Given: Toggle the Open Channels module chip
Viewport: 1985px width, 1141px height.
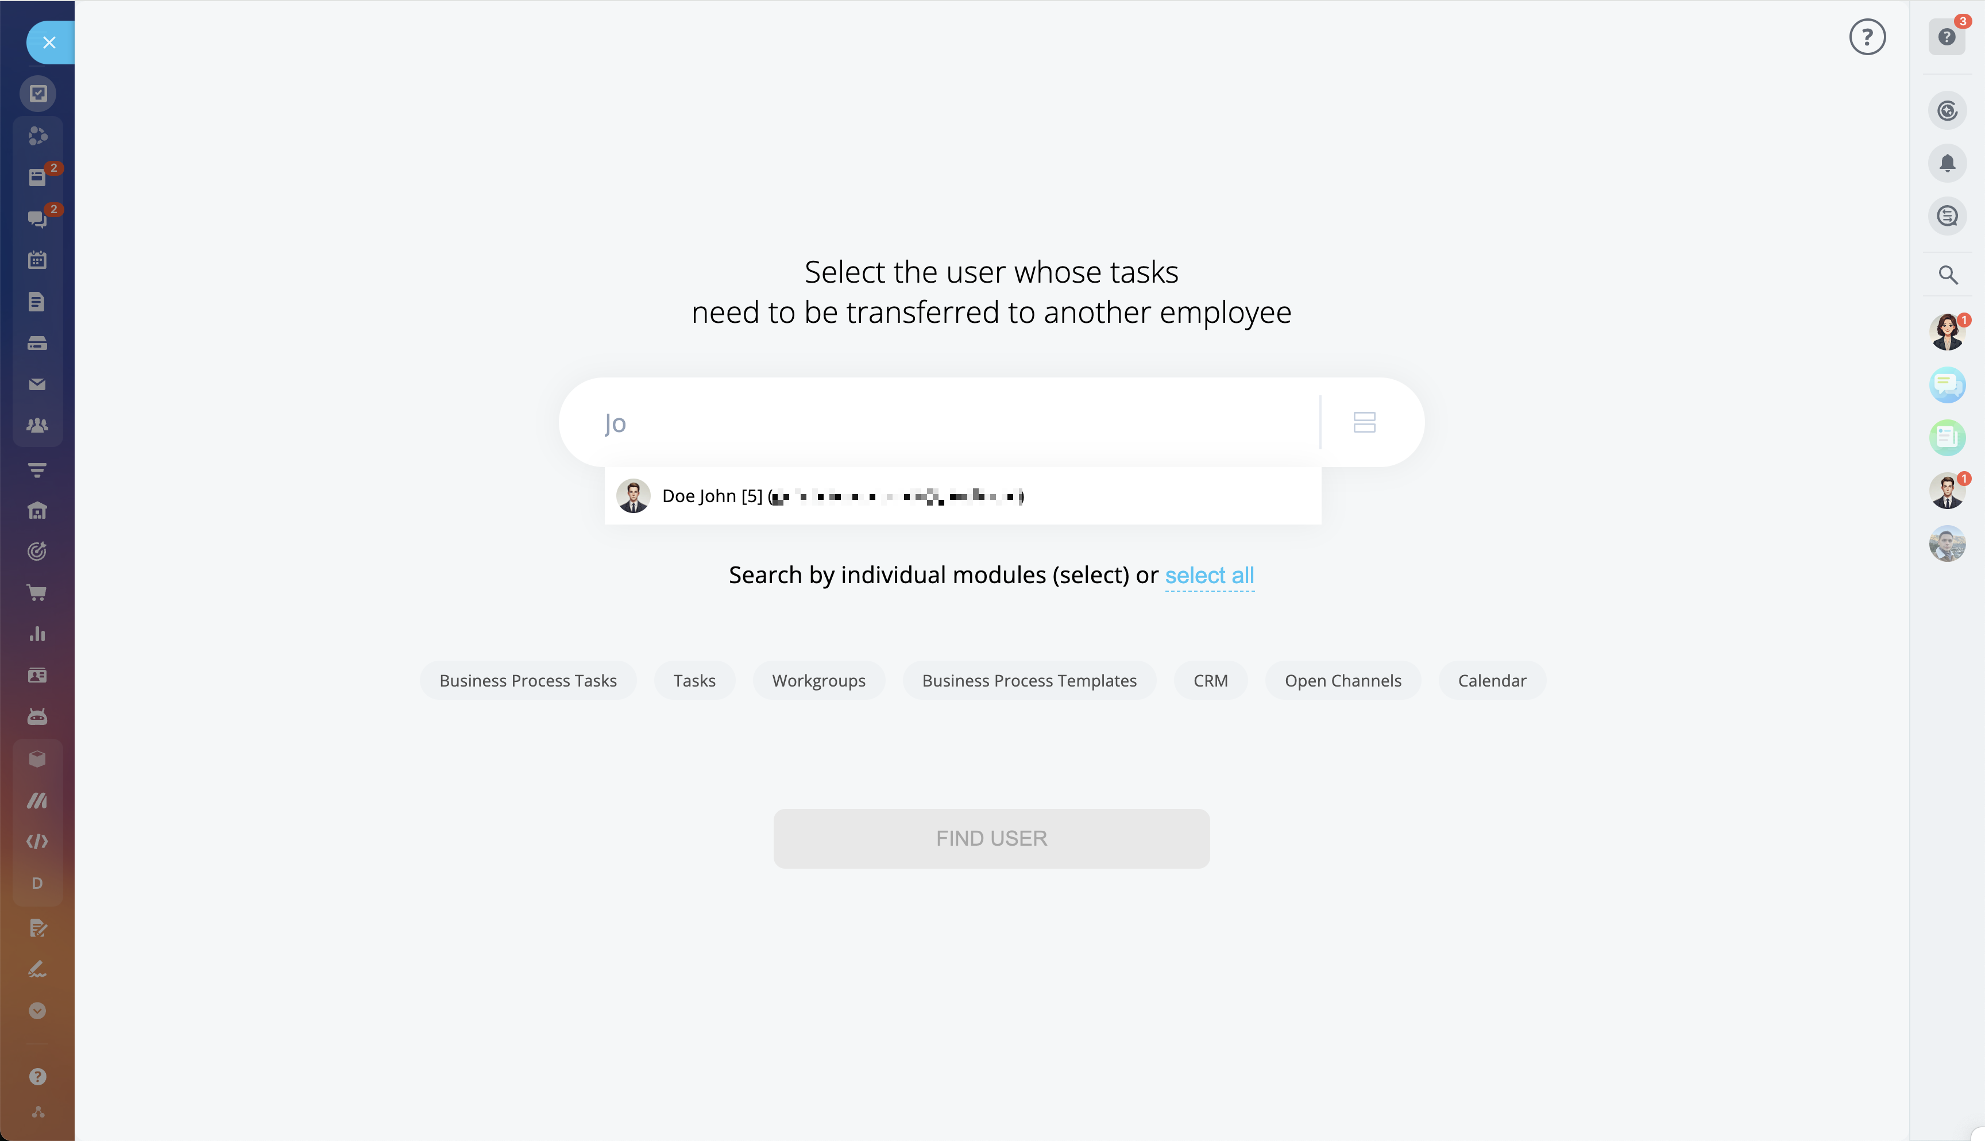Looking at the screenshot, I should pos(1343,680).
